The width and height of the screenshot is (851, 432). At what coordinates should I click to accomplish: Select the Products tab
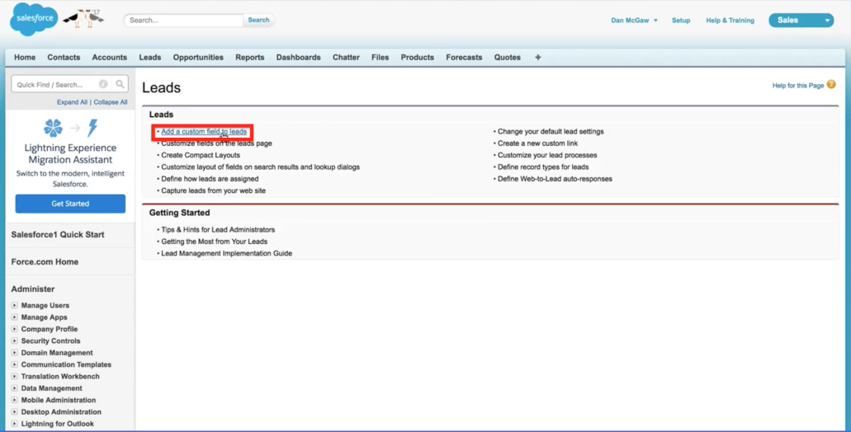click(x=418, y=57)
